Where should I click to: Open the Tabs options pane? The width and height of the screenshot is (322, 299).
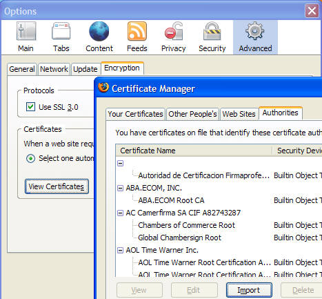(x=61, y=37)
